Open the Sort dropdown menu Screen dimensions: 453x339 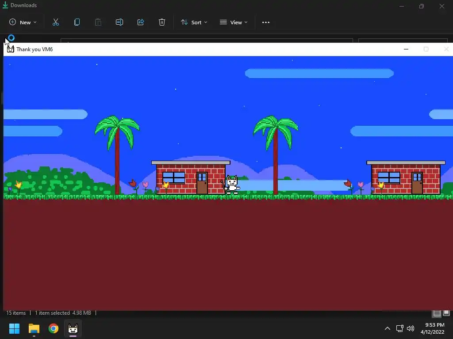point(194,22)
